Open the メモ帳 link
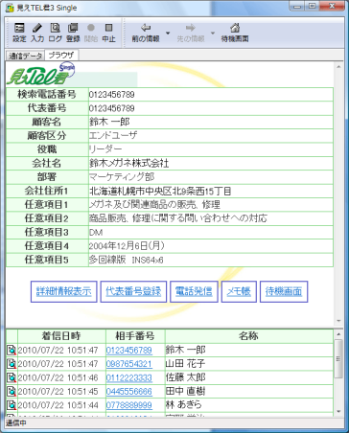Screen dimensions: 349x433 pos(239,291)
